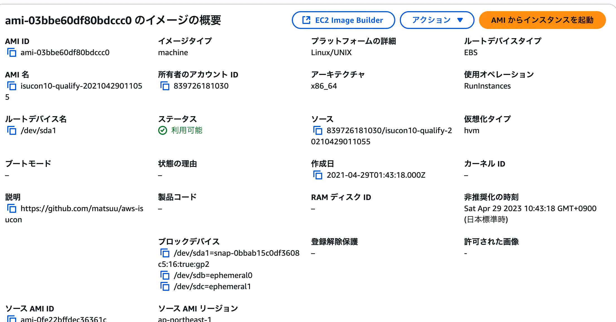The image size is (616, 322).
Task: Copy the AMI ID ami-03bbe60df80bdccc0
Action: [x=12, y=52]
